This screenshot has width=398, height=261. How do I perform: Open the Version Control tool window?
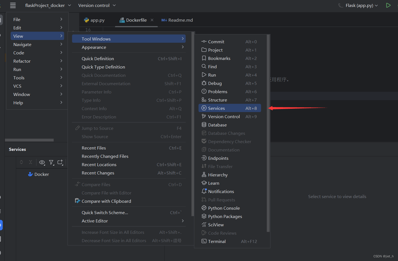tap(230, 116)
